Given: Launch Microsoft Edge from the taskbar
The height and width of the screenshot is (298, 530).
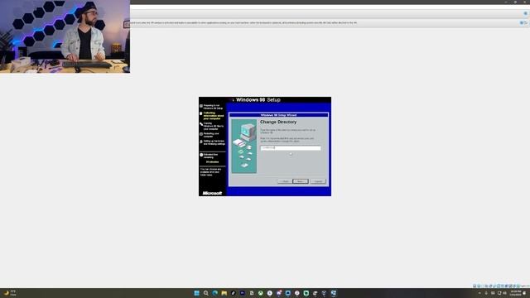Looking at the screenshot, I should (x=215, y=293).
